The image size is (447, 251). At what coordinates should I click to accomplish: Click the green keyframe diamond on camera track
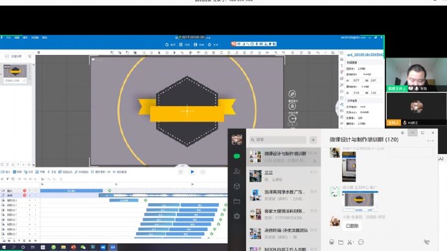109,190
